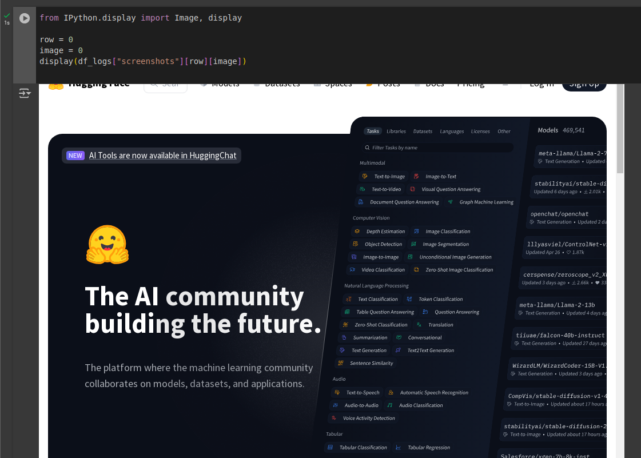This screenshot has width=641, height=458.
Task: Click the Translation task icon
Action: click(419, 324)
